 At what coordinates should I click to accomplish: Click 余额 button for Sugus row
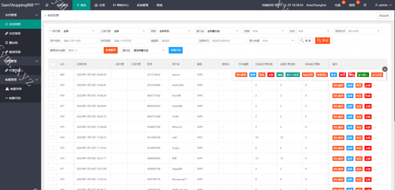[x=368, y=148]
